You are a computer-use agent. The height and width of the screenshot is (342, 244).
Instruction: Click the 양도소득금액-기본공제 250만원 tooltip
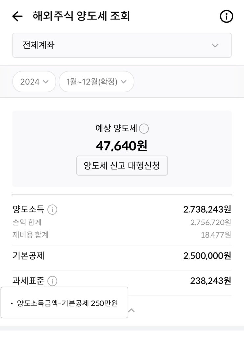64,303
